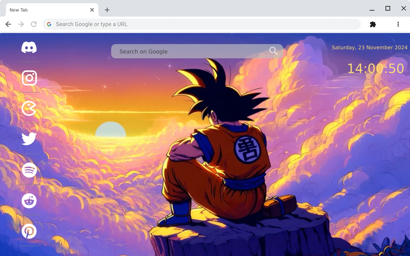Open Discord from the sidebar

(x=29, y=47)
